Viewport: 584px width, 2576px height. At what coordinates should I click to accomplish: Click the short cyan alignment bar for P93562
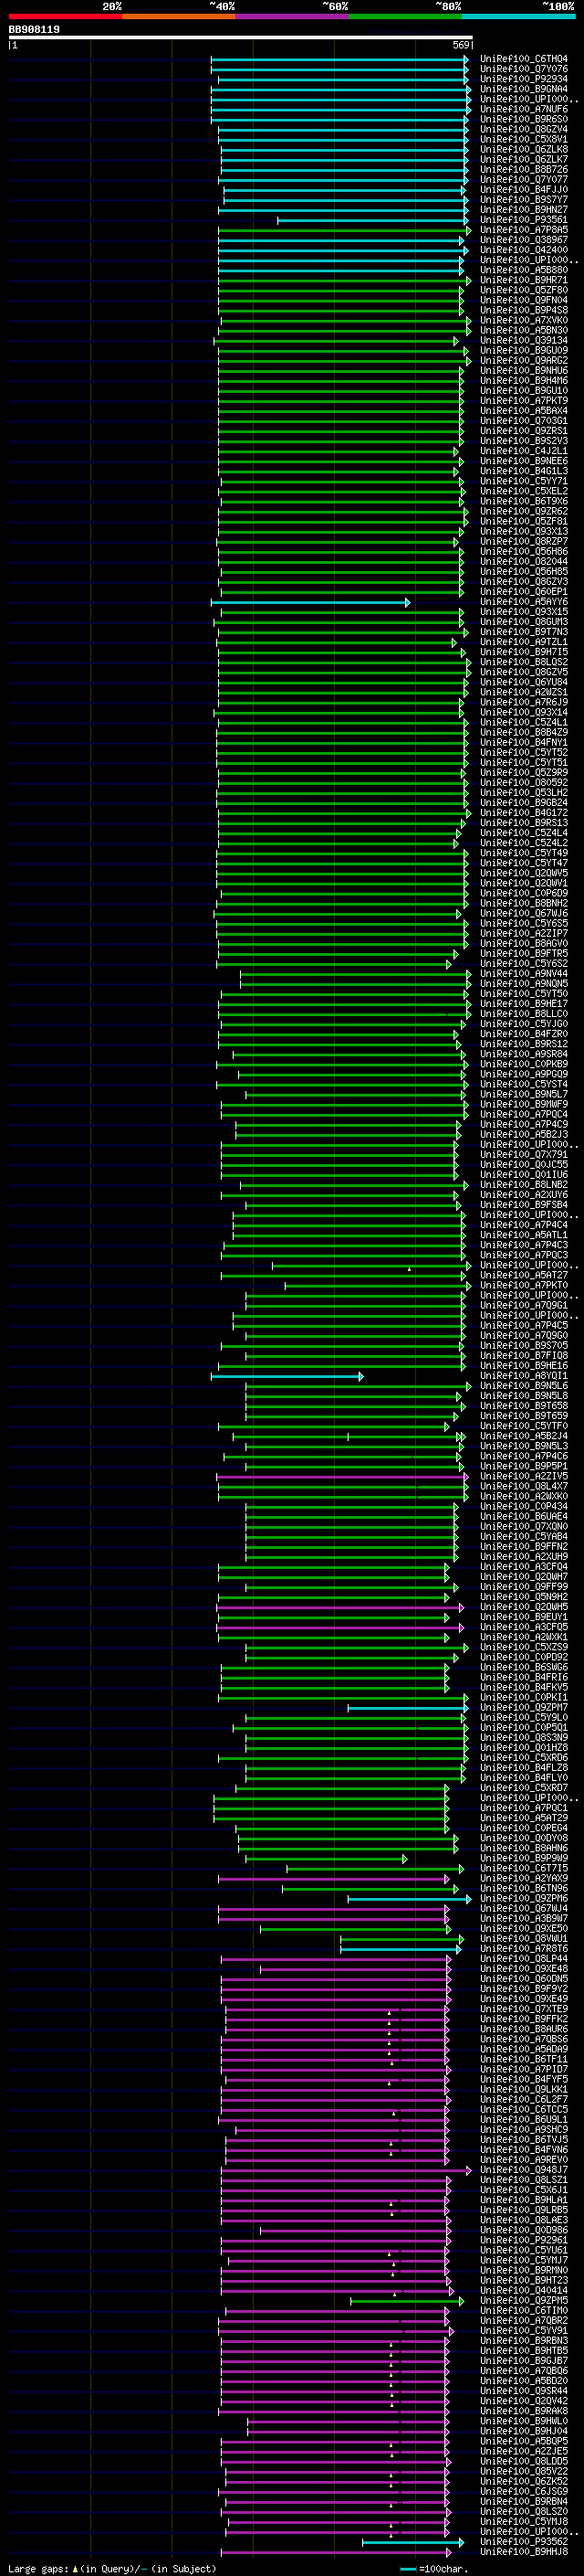pos(413,2542)
